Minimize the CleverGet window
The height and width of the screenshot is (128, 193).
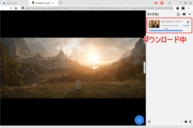click(180, 3)
